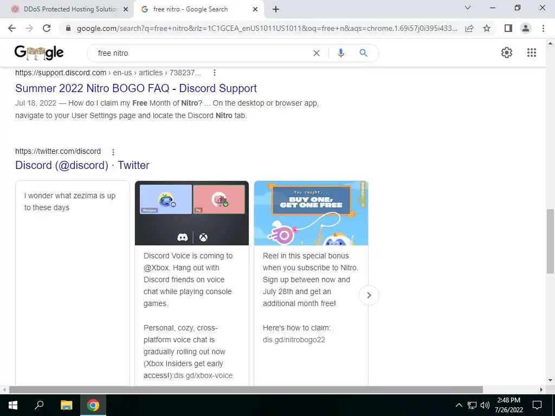
Task: Clear the search box with X
Action: 317,53
